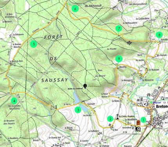Click the green waypoint 4 circle
Viewport: 168px width, 147px height.
[x=14, y=101]
